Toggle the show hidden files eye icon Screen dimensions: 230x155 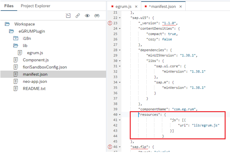pos(87,16)
